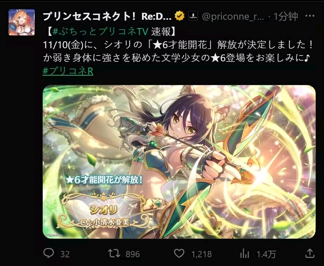
Task: Click the retweet arrows icon
Action: (114, 253)
